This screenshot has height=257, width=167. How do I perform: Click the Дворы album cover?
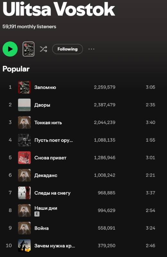pos(24,105)
